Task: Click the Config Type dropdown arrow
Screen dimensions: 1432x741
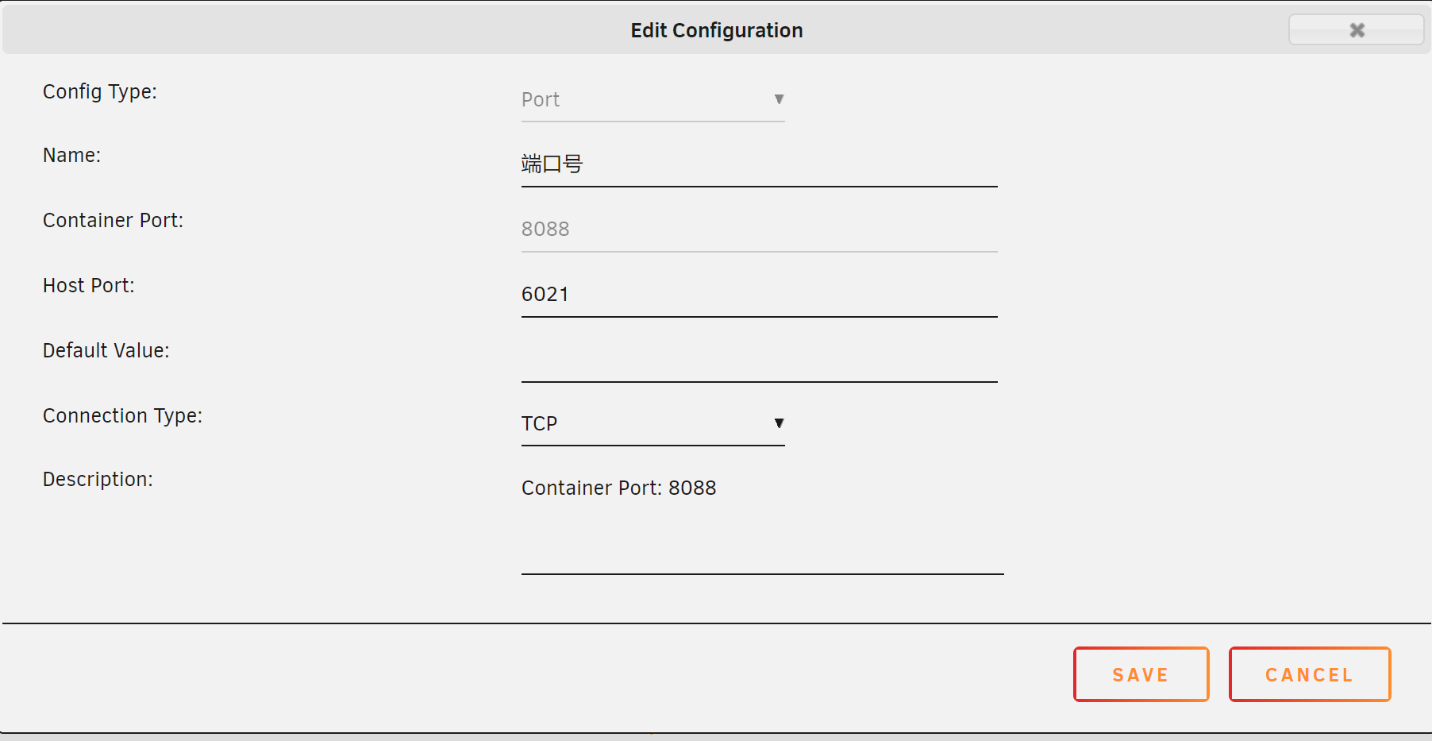Action: pos(779,99)
